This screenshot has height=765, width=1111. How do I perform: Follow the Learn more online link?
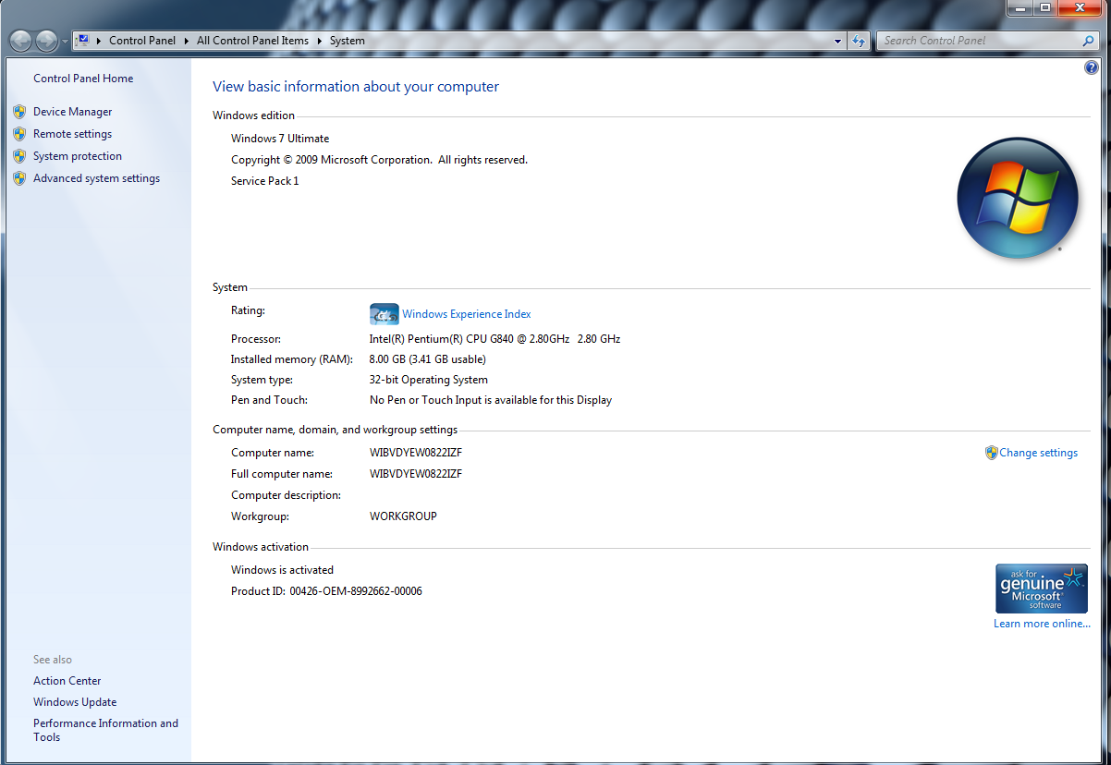coord(1042,624)
